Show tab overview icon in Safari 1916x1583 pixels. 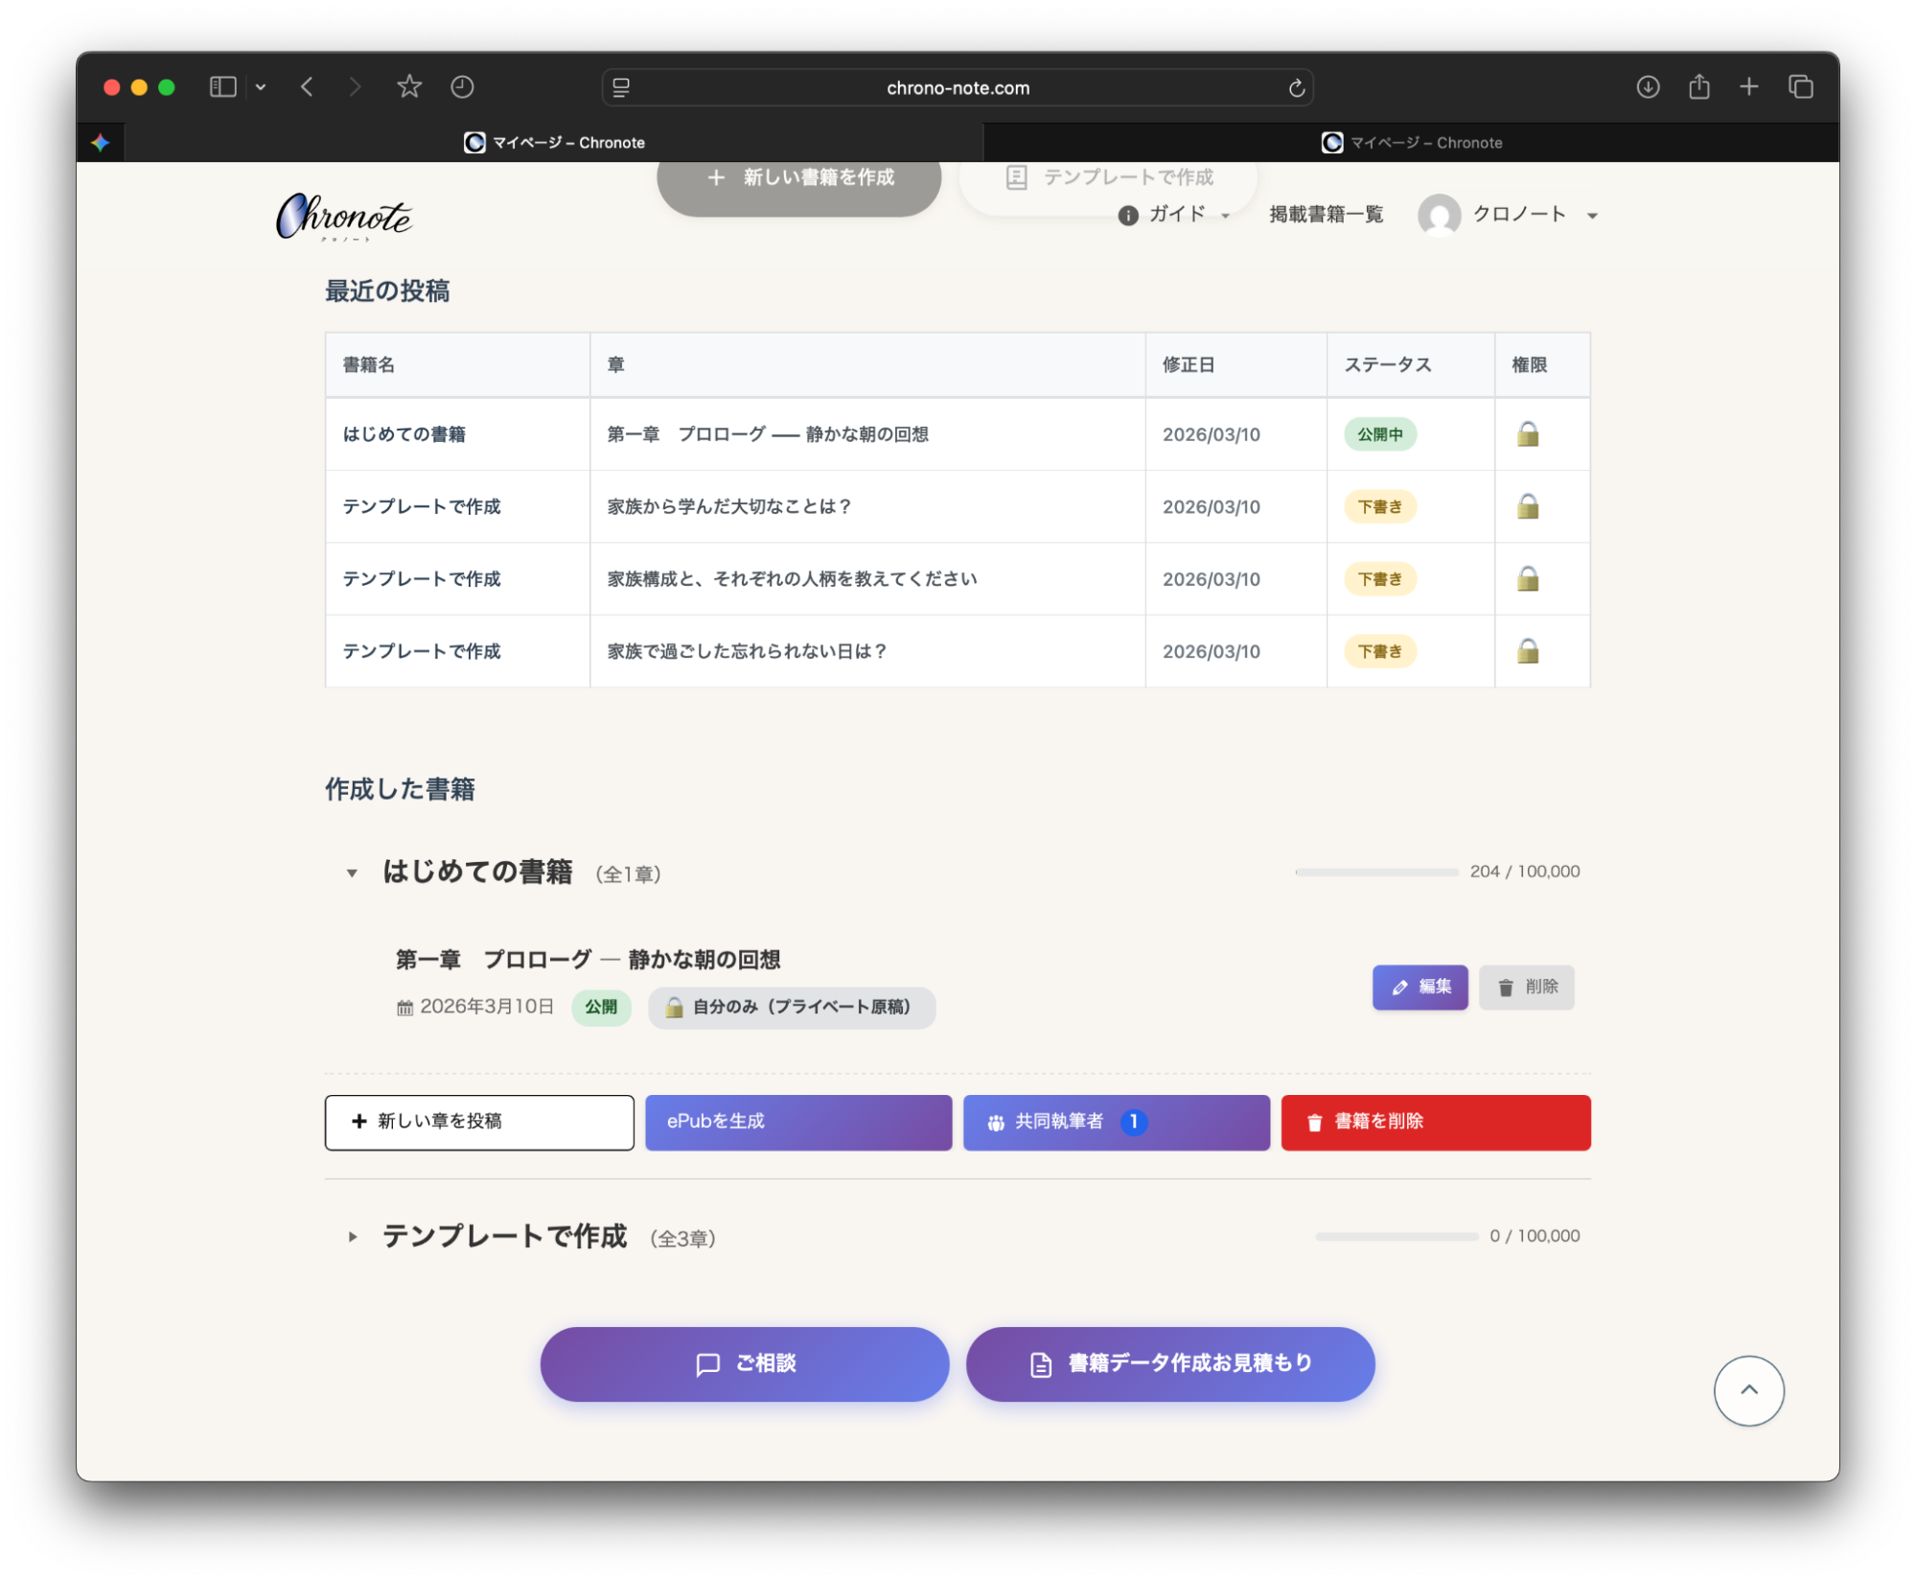[x=1800, y=87]
